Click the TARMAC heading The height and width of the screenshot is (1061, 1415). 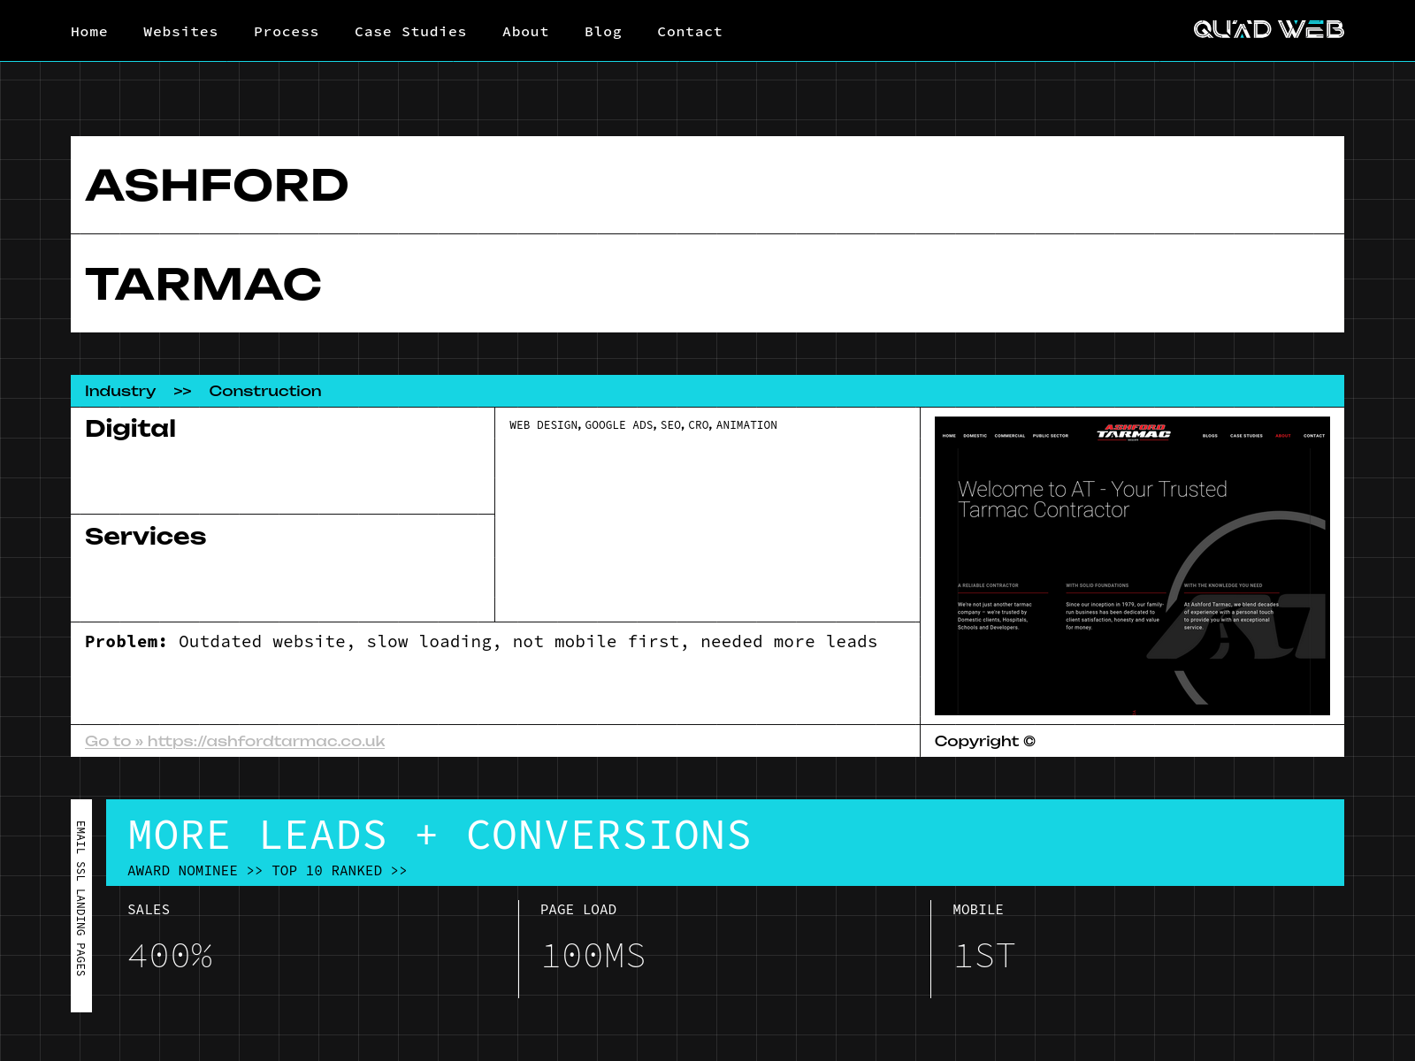tap(203, 285)
